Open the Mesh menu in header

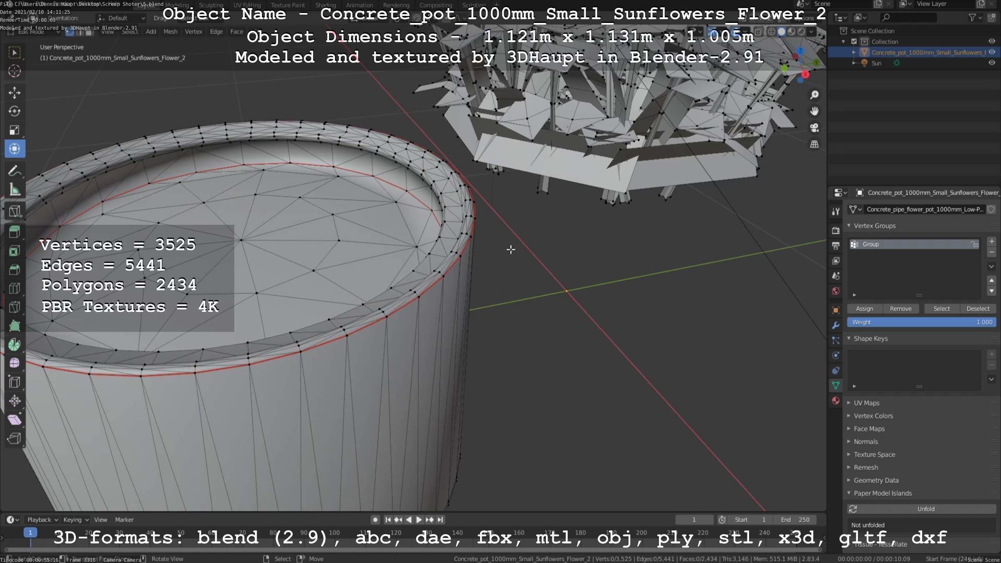pyautogui.click(x=170, y=32)
